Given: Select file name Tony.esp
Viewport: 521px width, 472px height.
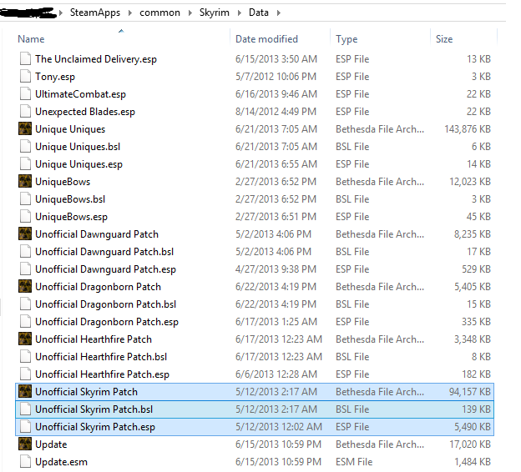Looking at the screenshot, I should pos(55,77).
